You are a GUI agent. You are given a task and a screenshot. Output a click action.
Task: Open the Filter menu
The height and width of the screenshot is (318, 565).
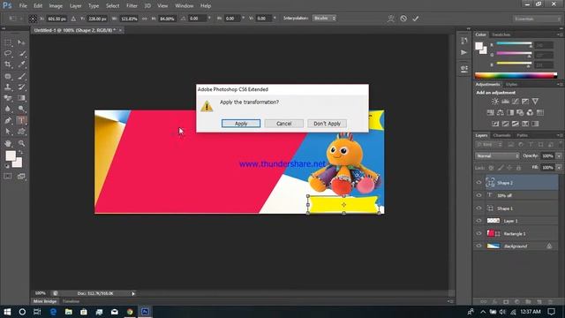click(x=132, y=6)
